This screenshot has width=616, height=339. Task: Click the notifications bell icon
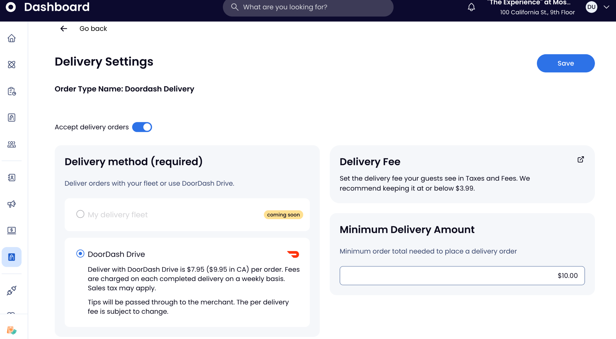click(x=471, y=7)
